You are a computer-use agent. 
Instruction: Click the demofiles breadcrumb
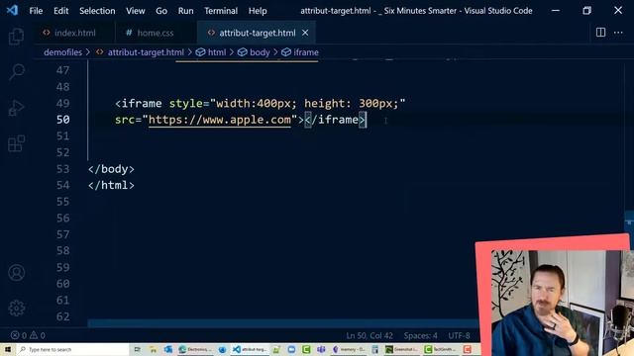62,52
